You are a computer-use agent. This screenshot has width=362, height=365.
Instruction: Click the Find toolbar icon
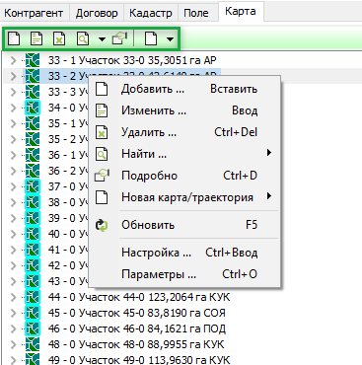[x=83, y=39]
